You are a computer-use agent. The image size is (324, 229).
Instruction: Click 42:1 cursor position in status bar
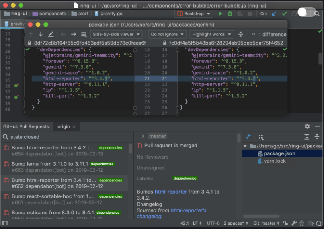[x=185, y=223]
